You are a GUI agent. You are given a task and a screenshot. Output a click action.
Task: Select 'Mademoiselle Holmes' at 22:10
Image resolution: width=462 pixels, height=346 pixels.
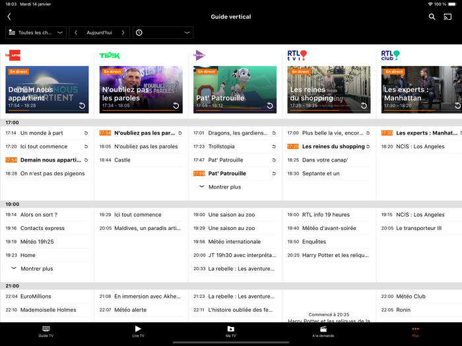[x=47, y=310]
